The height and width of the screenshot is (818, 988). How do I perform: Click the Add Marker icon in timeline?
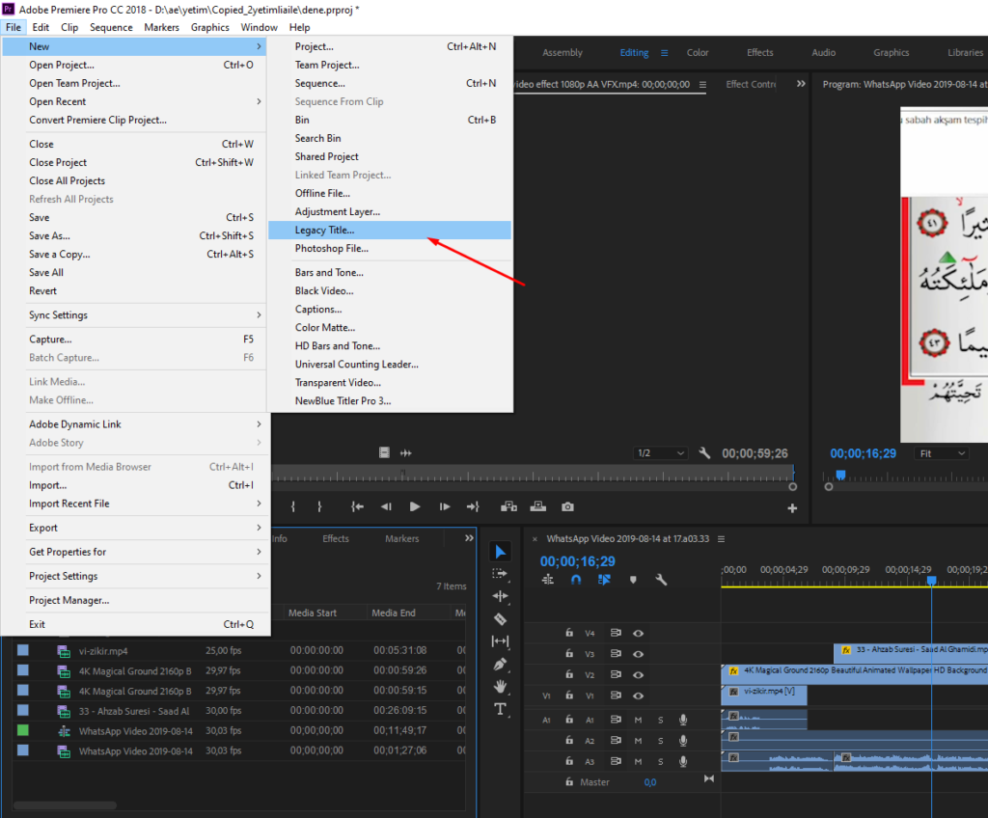633,580
